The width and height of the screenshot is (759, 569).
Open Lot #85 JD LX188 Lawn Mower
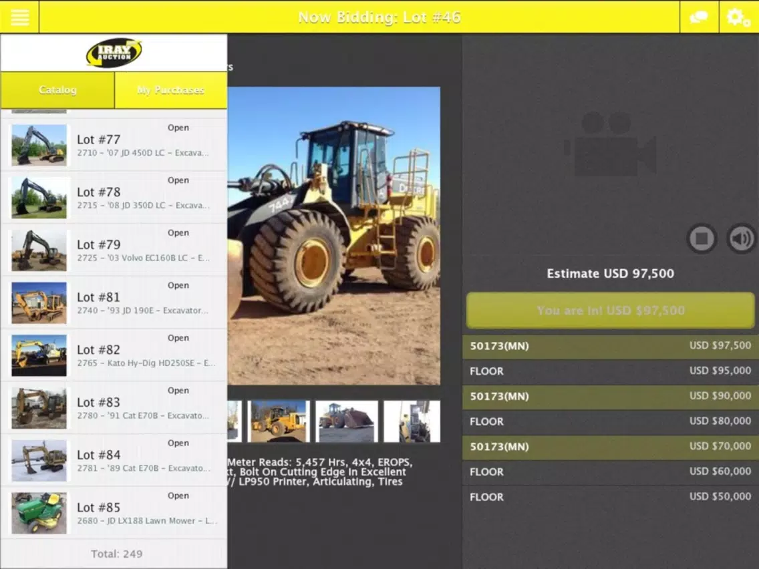[x=114, y=513]
